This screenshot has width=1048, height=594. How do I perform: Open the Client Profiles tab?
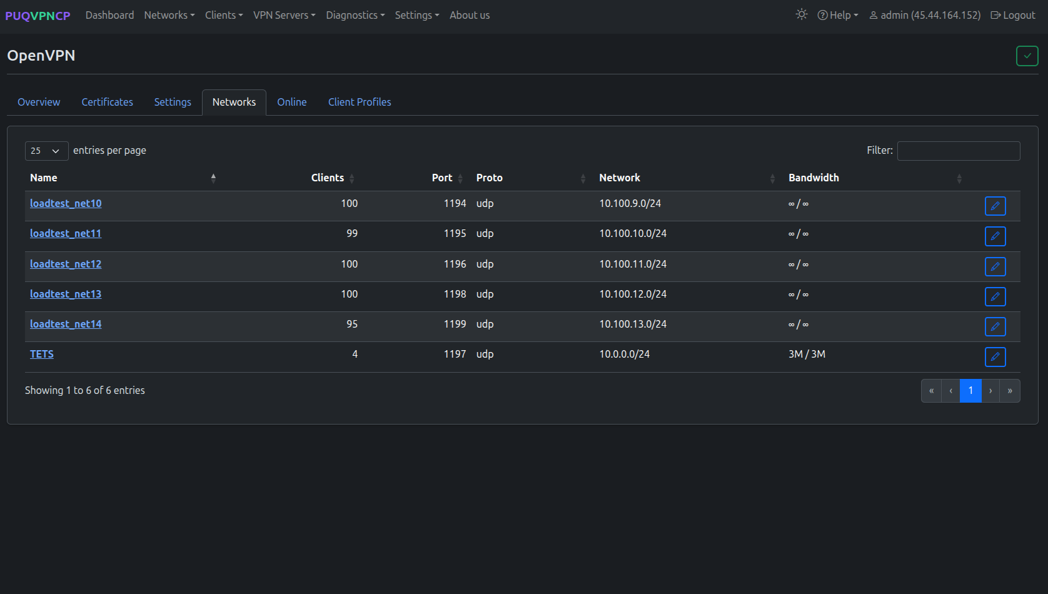(x=360, y=102)
